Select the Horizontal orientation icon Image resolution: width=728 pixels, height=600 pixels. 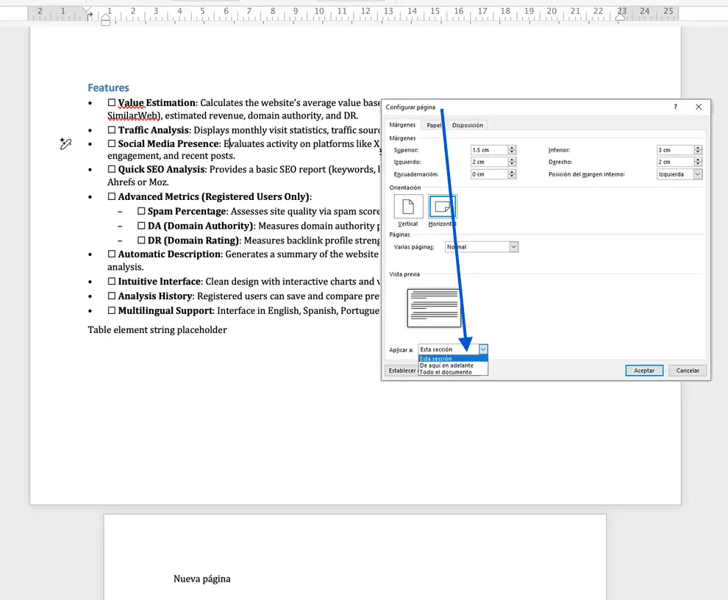tap(443, 206)
